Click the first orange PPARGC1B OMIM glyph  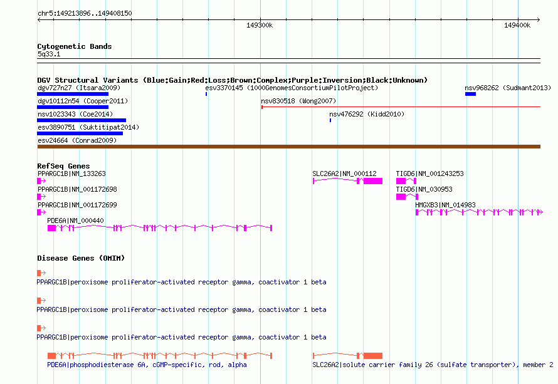41,273
